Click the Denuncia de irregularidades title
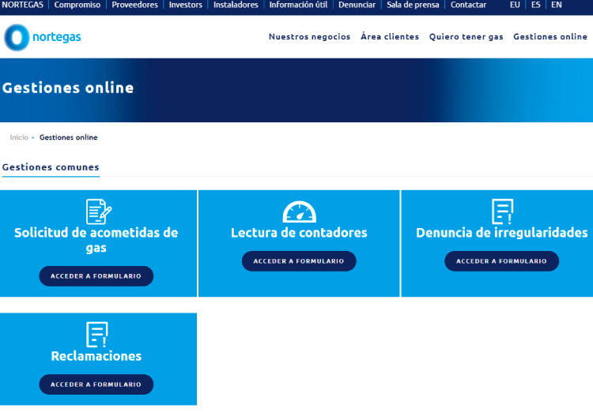The height and width of the screenshot is (412, 593). pos(502,233)
